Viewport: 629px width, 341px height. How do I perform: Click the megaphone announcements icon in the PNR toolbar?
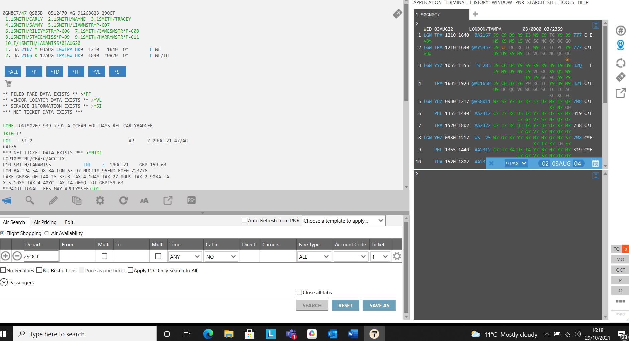7,200
